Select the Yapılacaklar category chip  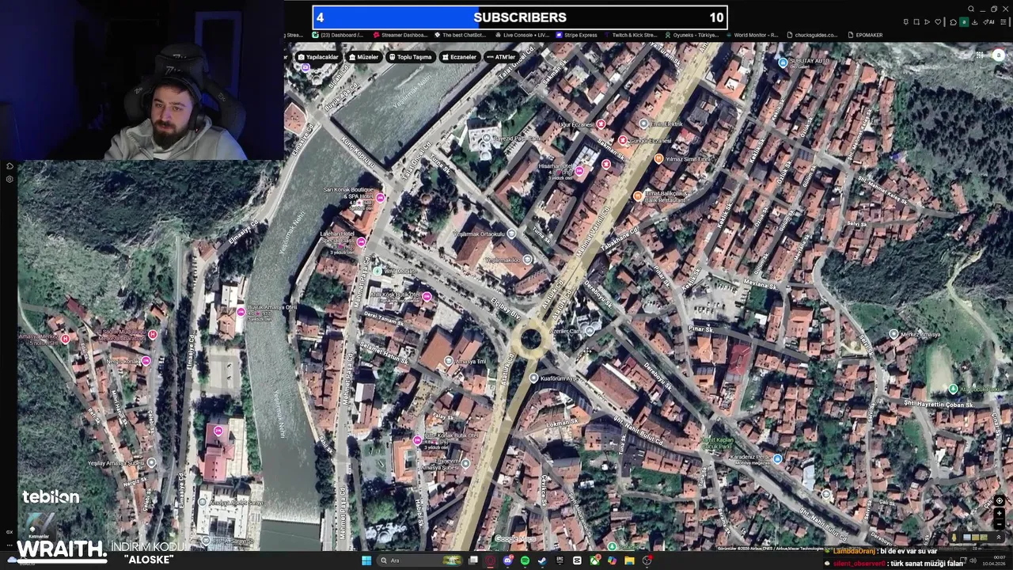tap(318, 57)
